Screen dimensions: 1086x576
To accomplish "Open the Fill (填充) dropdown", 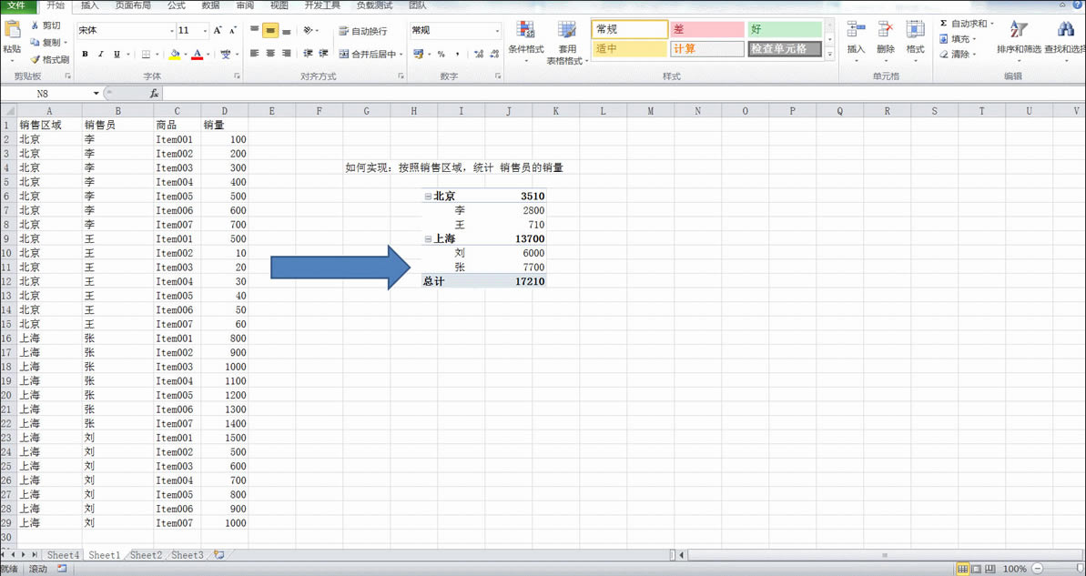I will (958, 39).
